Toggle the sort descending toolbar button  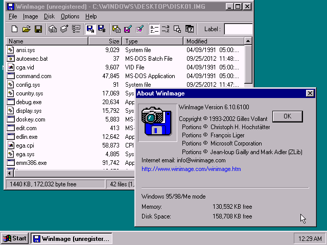pyautogui.click(x=166, y=29)
